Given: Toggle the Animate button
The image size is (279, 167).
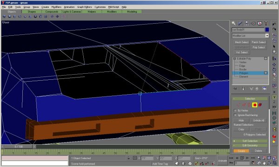Looking at the screenshot, I should point(222,161).
